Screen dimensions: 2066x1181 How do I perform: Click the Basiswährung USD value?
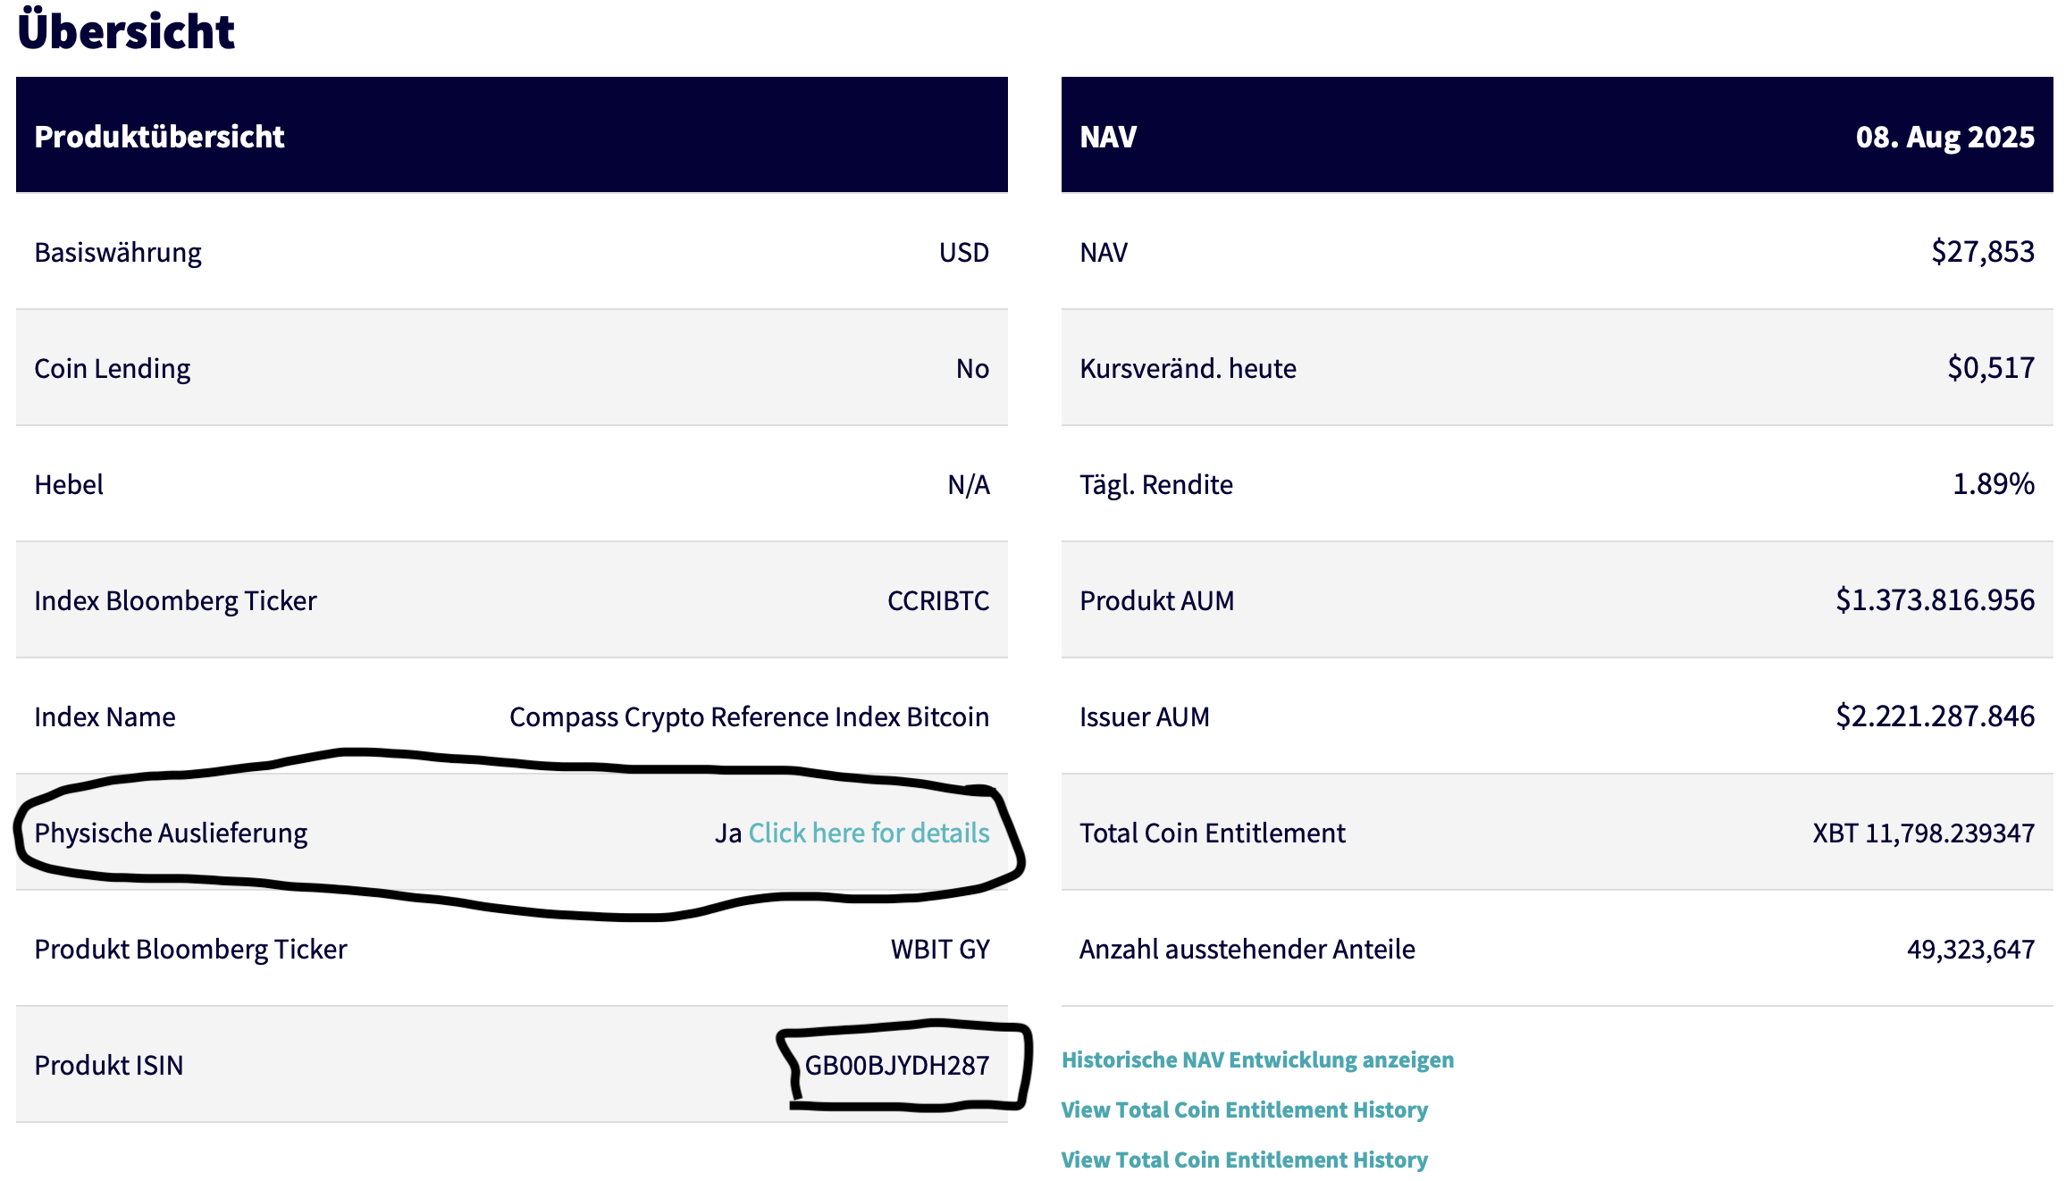(963, 252)
